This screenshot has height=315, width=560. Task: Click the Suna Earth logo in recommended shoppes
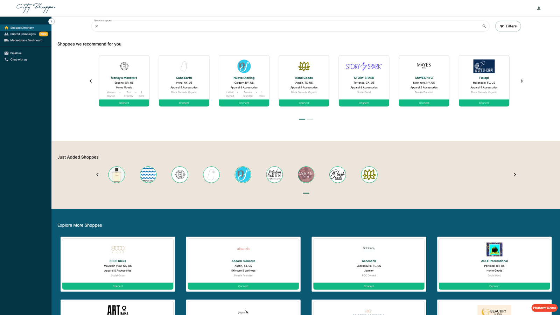click(184, 66)
